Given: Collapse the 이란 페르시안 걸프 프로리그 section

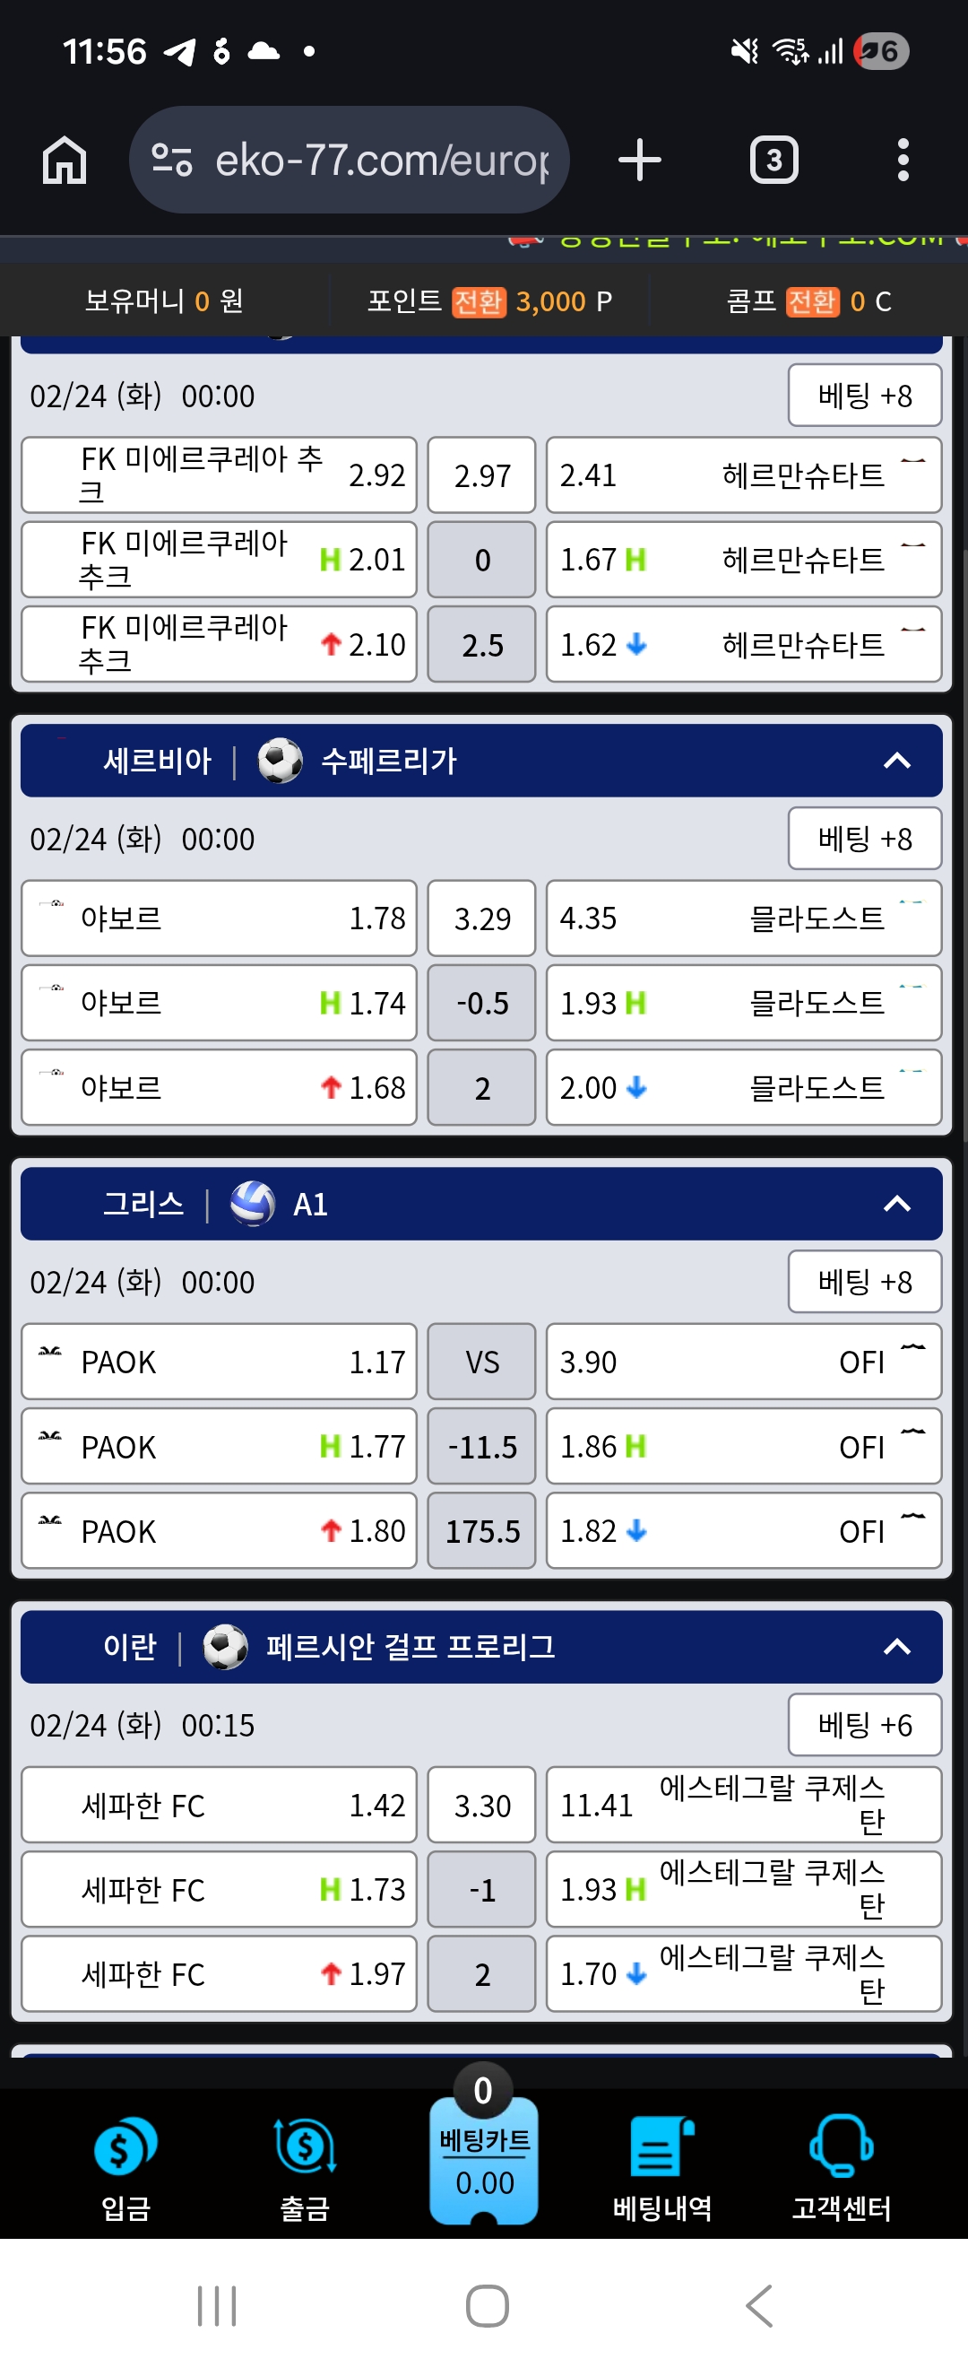Looking at the screenshot, I should (896, 1646).
